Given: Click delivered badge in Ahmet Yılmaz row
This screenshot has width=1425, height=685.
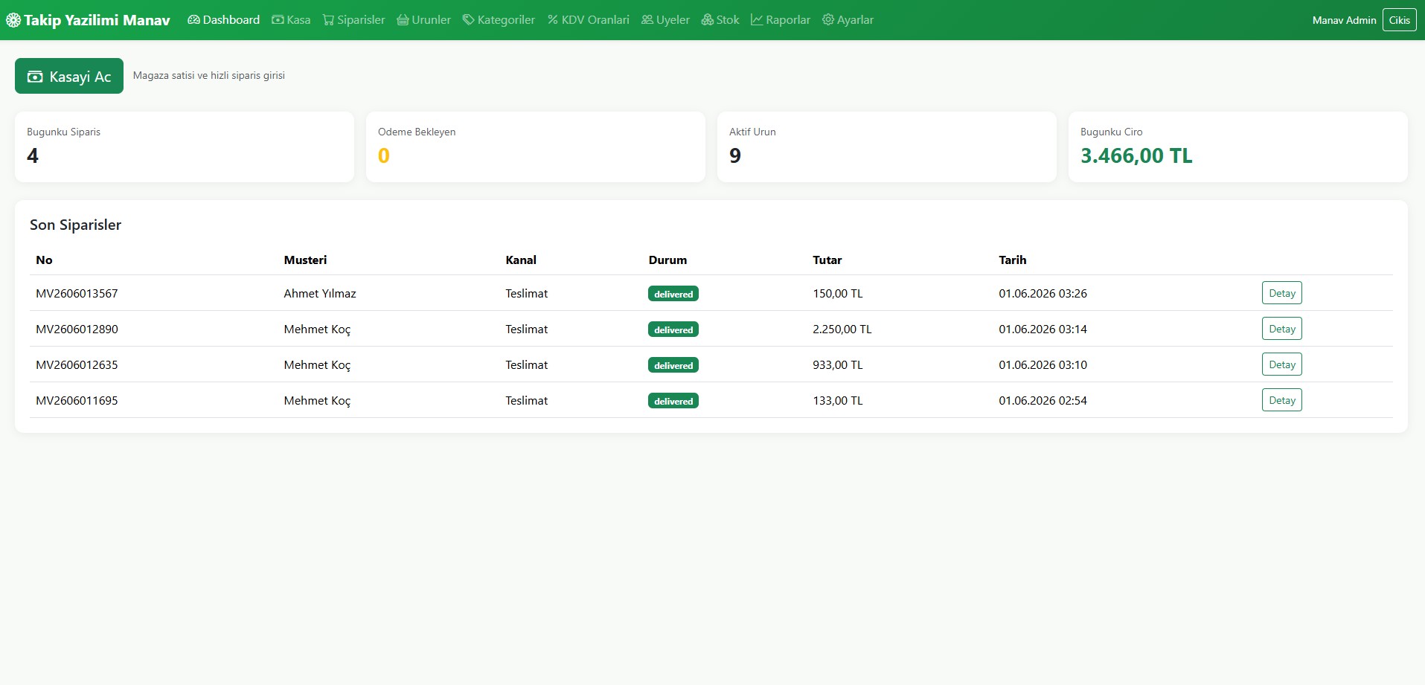Looking at the screenshot, I should pyautogui.click(x=673, y=294).
